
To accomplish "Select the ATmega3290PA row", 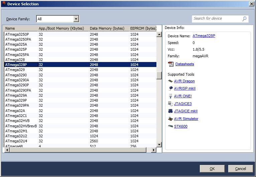I will [80, 90].
